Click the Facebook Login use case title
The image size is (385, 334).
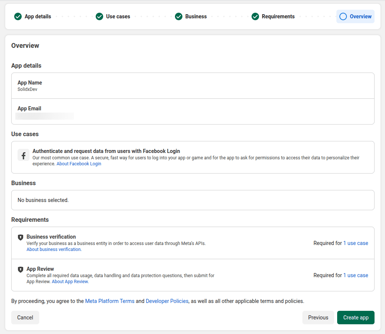[106, 151]
